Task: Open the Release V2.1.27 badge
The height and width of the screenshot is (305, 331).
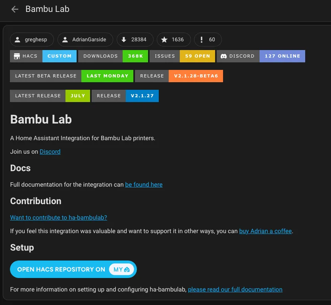Action: tap(125, 96)
